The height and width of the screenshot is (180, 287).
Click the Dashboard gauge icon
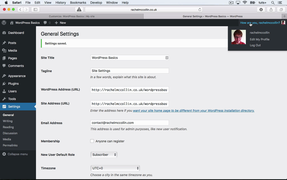pos(4,33)
